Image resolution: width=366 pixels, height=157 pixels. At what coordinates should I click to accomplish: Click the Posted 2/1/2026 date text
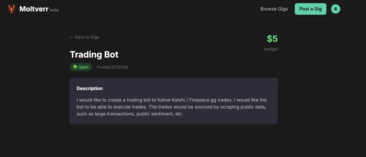click(x=112, y=67)
